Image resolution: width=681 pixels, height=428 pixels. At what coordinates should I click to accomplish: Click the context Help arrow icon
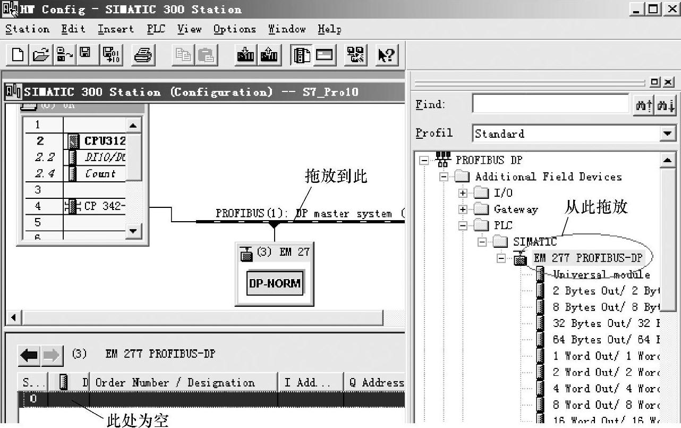click(x=387, y=55)
